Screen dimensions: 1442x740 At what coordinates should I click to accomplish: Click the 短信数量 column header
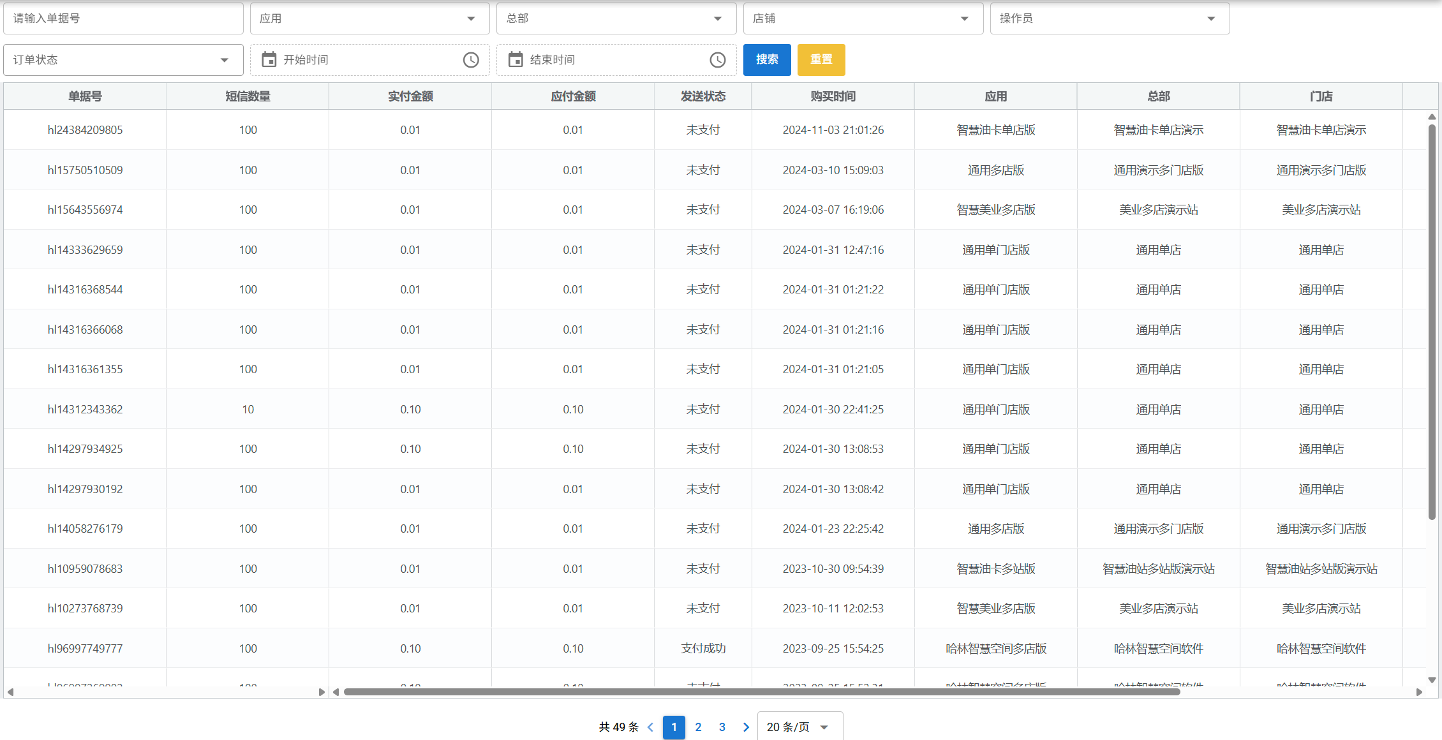[248, 96]
